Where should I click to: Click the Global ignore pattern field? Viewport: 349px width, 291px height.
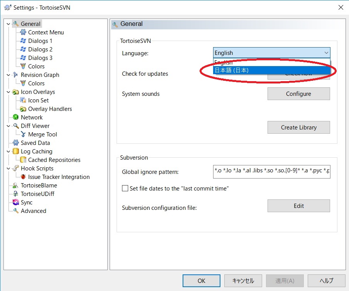click(271, 172)
